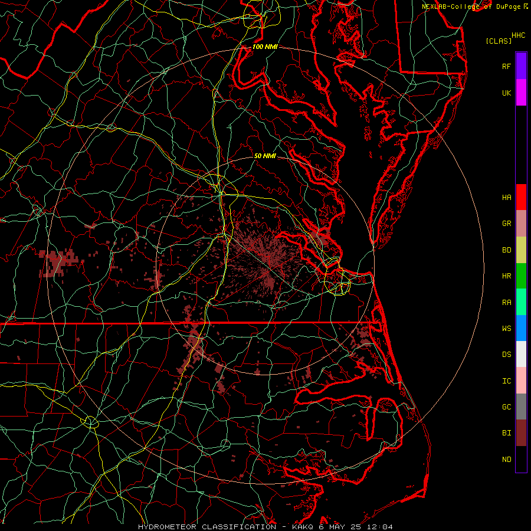Click the BD legend label
Screen dimensions: 531x531
[506, 250]
